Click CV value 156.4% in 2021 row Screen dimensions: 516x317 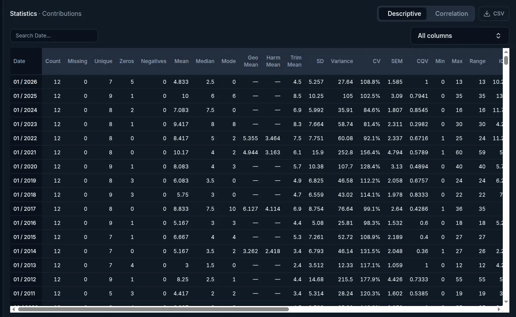[x=370, y=153]
